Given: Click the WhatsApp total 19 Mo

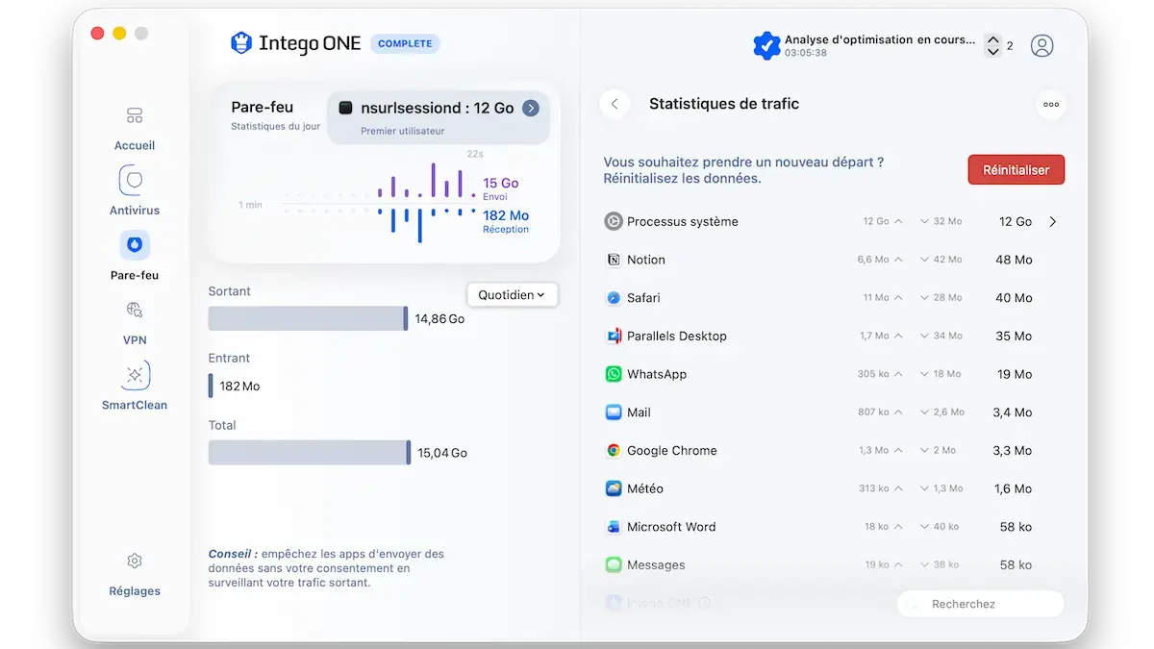Looking at the screenshot, I should tap(1015, 374).
